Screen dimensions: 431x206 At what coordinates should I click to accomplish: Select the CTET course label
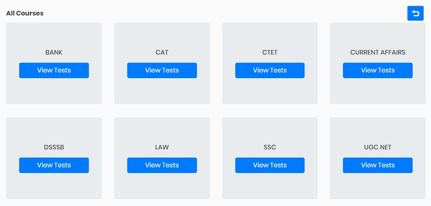pyautogui.click(x=270, y=53)
